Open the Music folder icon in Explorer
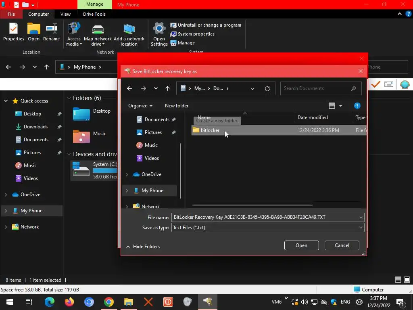The image size is (413, 310). 81,136
